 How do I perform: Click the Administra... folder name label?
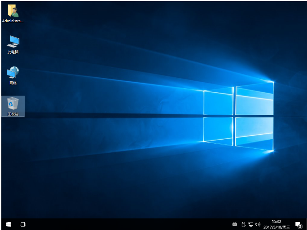(13, 21)
